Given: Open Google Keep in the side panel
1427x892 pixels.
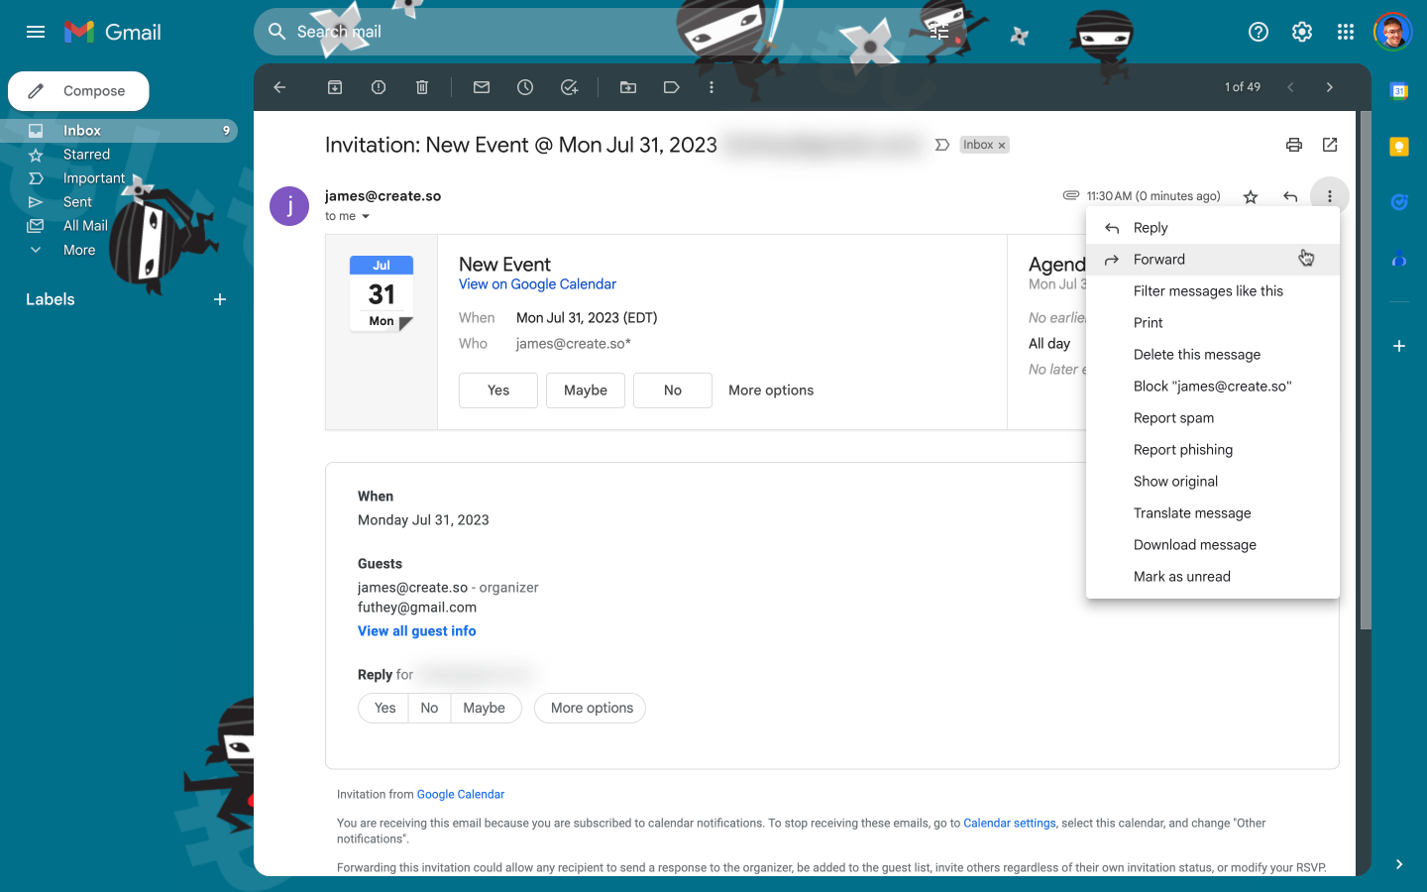Looking at the screenshot, I should [1398, 146].
